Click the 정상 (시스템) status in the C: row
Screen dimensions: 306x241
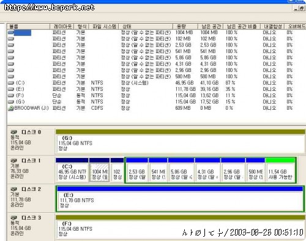pos(135,83)
